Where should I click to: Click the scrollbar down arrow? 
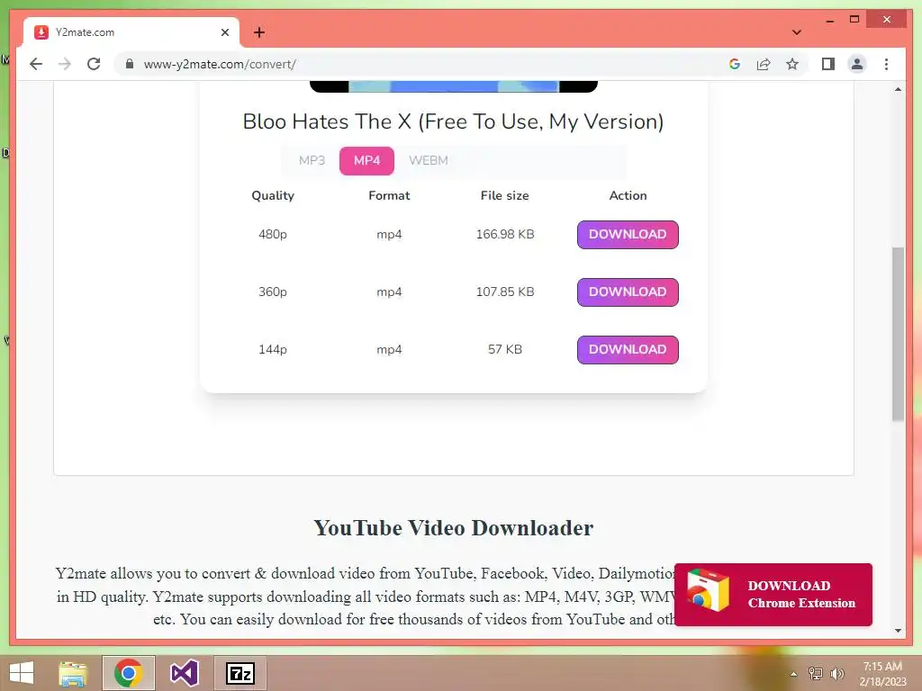898,631
